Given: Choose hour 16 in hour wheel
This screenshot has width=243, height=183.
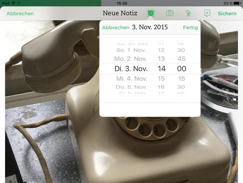Looking at the screenshot, I should pyautogui.click(x=161, y=87).
